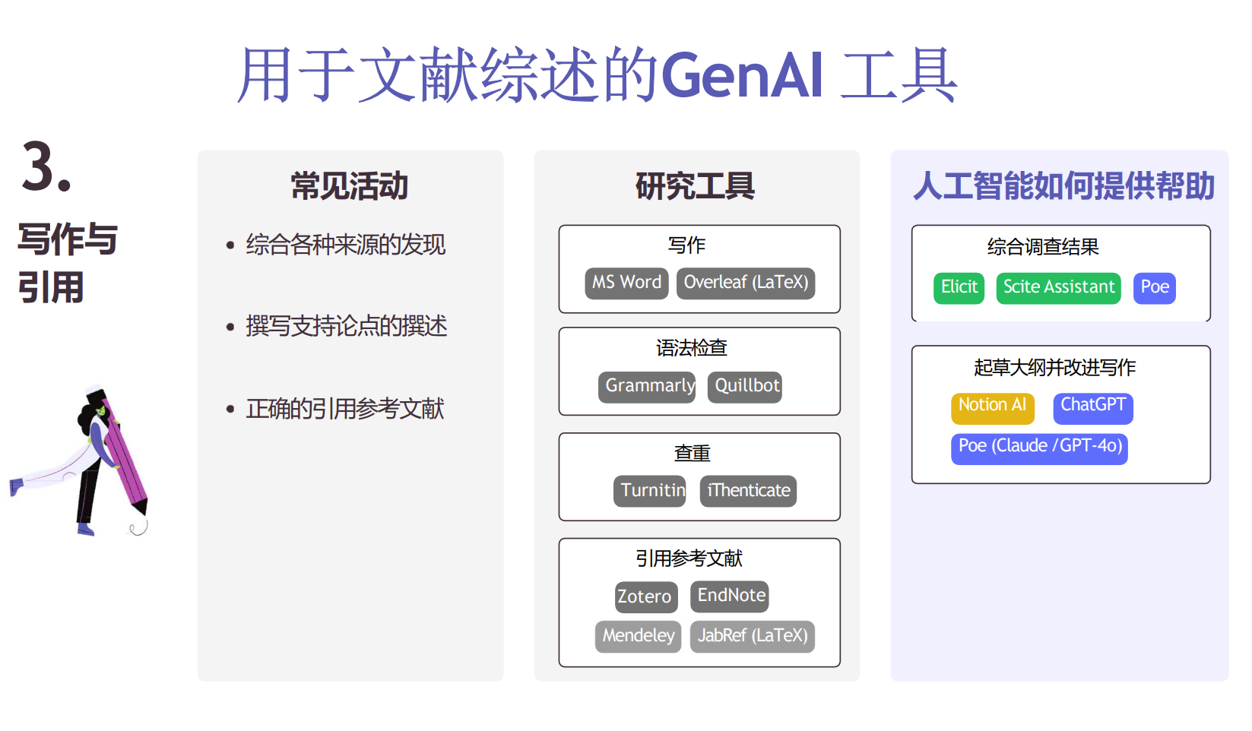Select the bullet 正确的引用参考文献

345,409
